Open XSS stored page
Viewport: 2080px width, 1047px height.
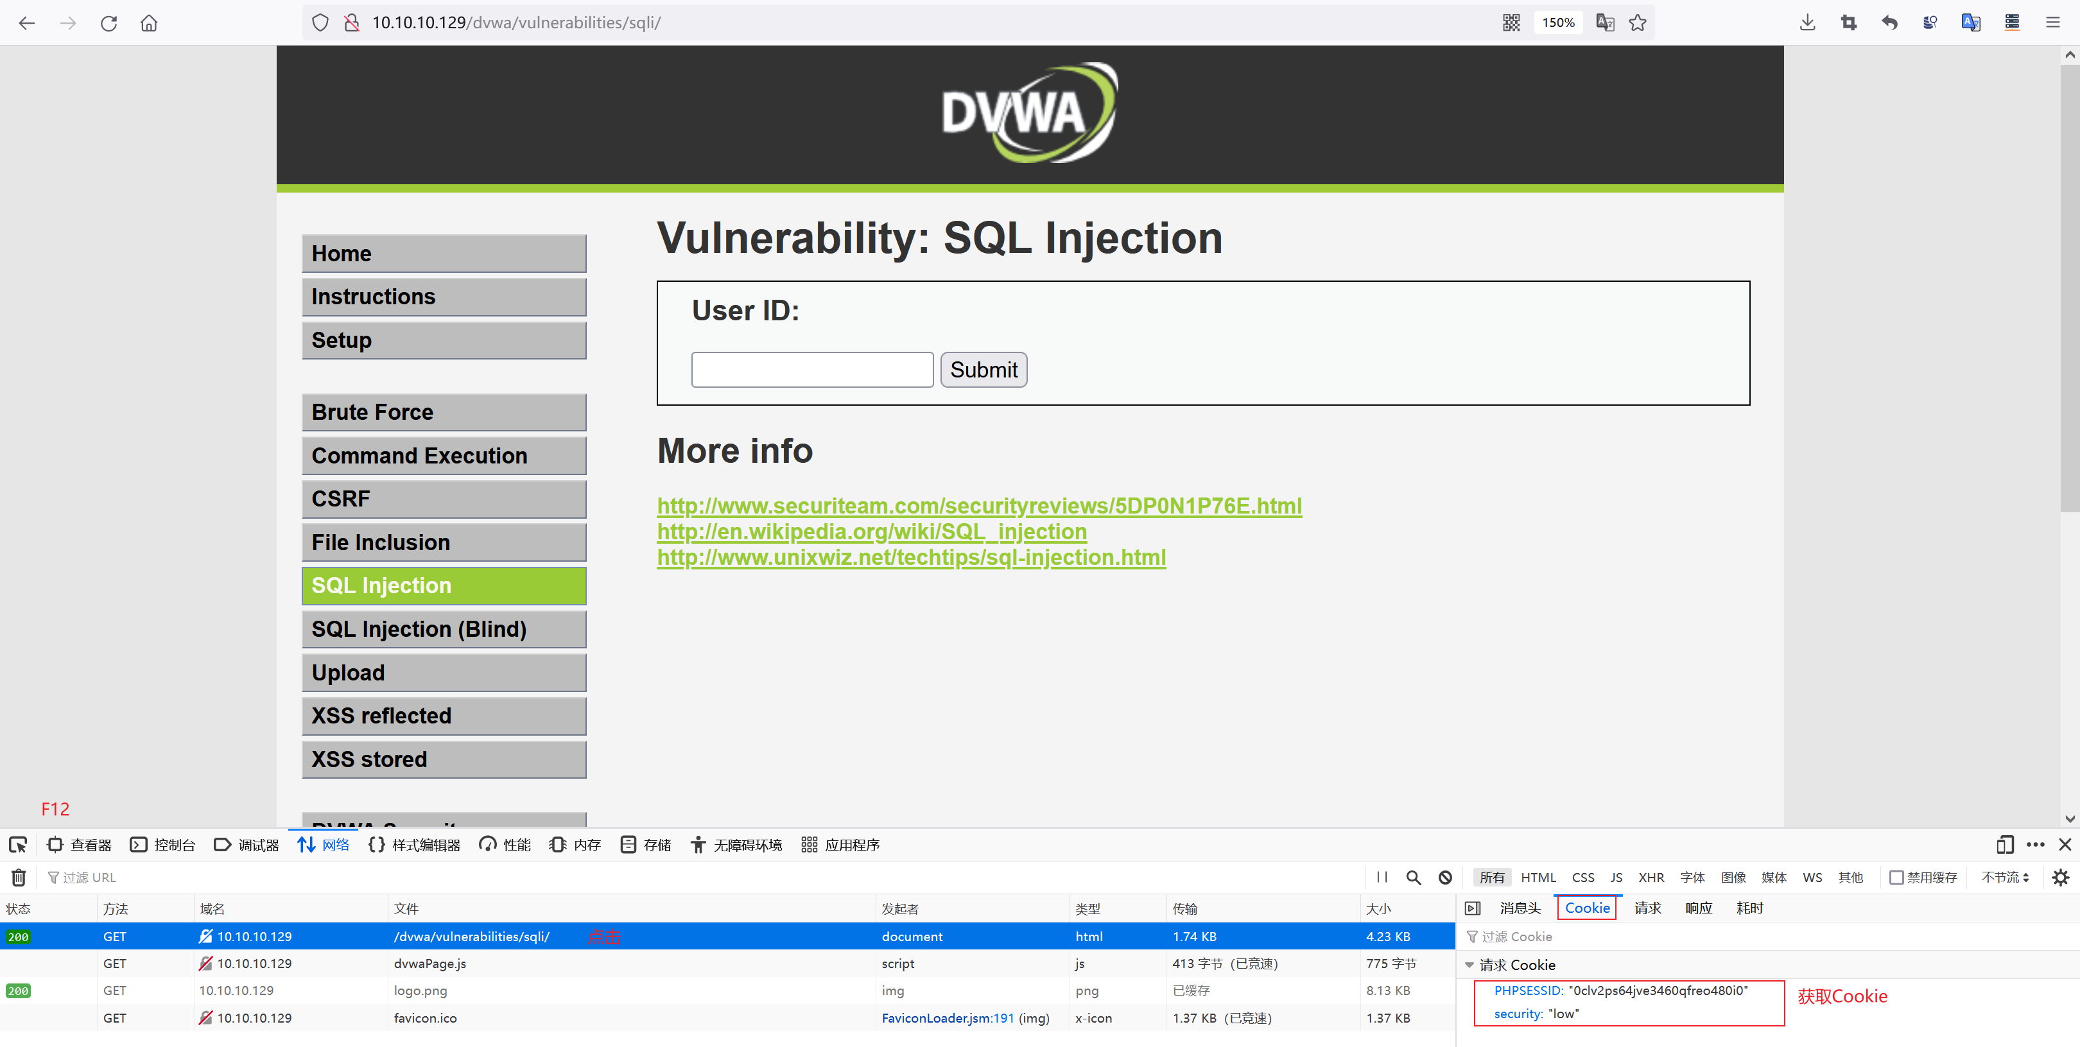point(444,759)
